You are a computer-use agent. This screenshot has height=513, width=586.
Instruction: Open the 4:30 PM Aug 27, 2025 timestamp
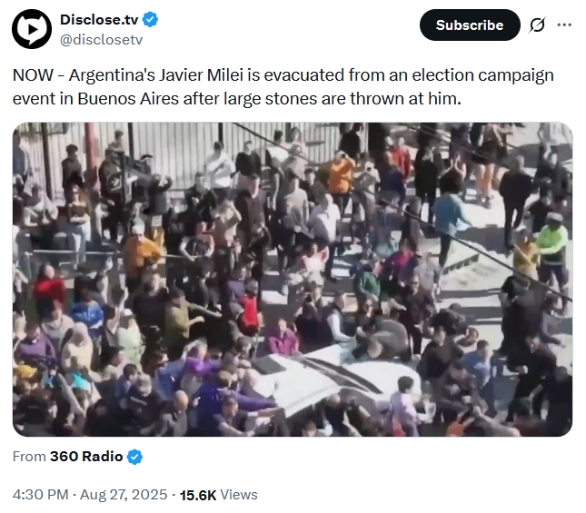pyautogui.click(x=90, y=495)
